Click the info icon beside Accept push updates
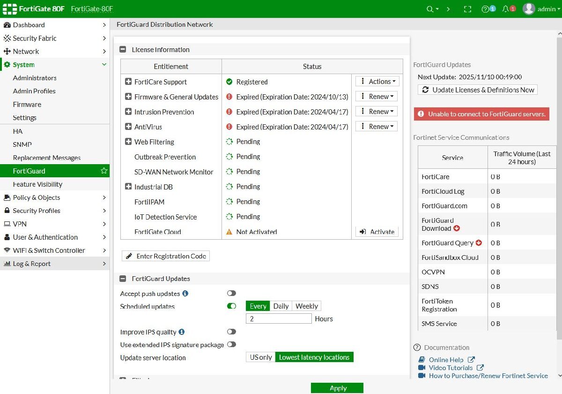This screenshot has height=394, width=562. click(185, 294)
